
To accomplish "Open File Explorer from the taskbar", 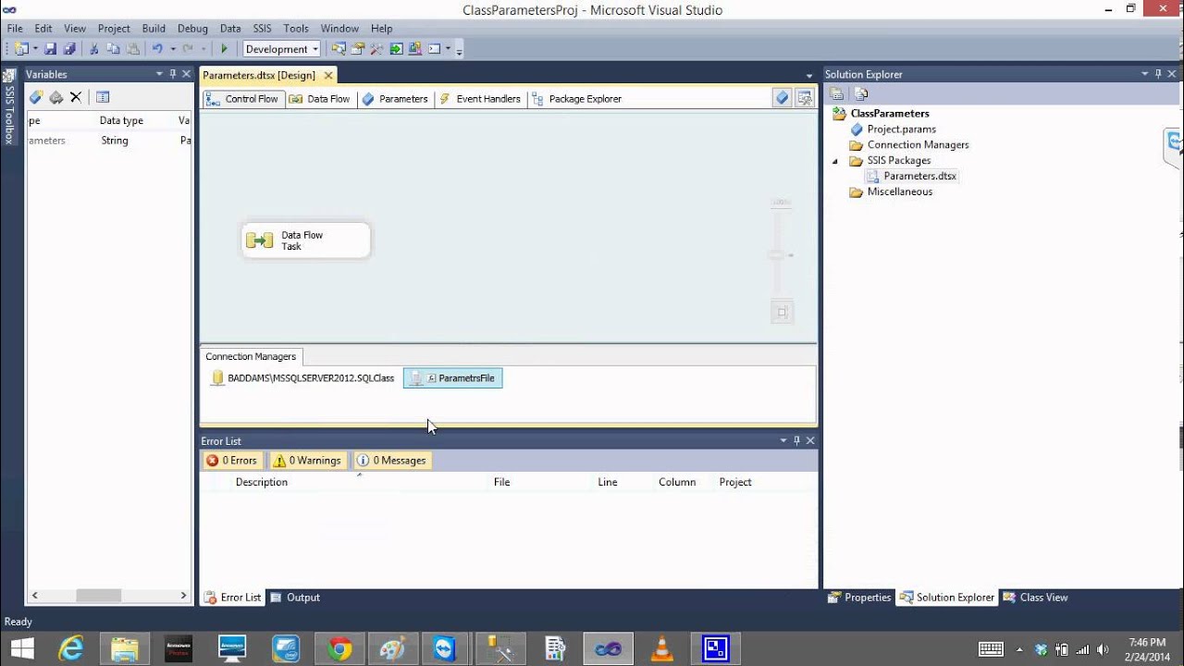I will click(x=125, y=649).
